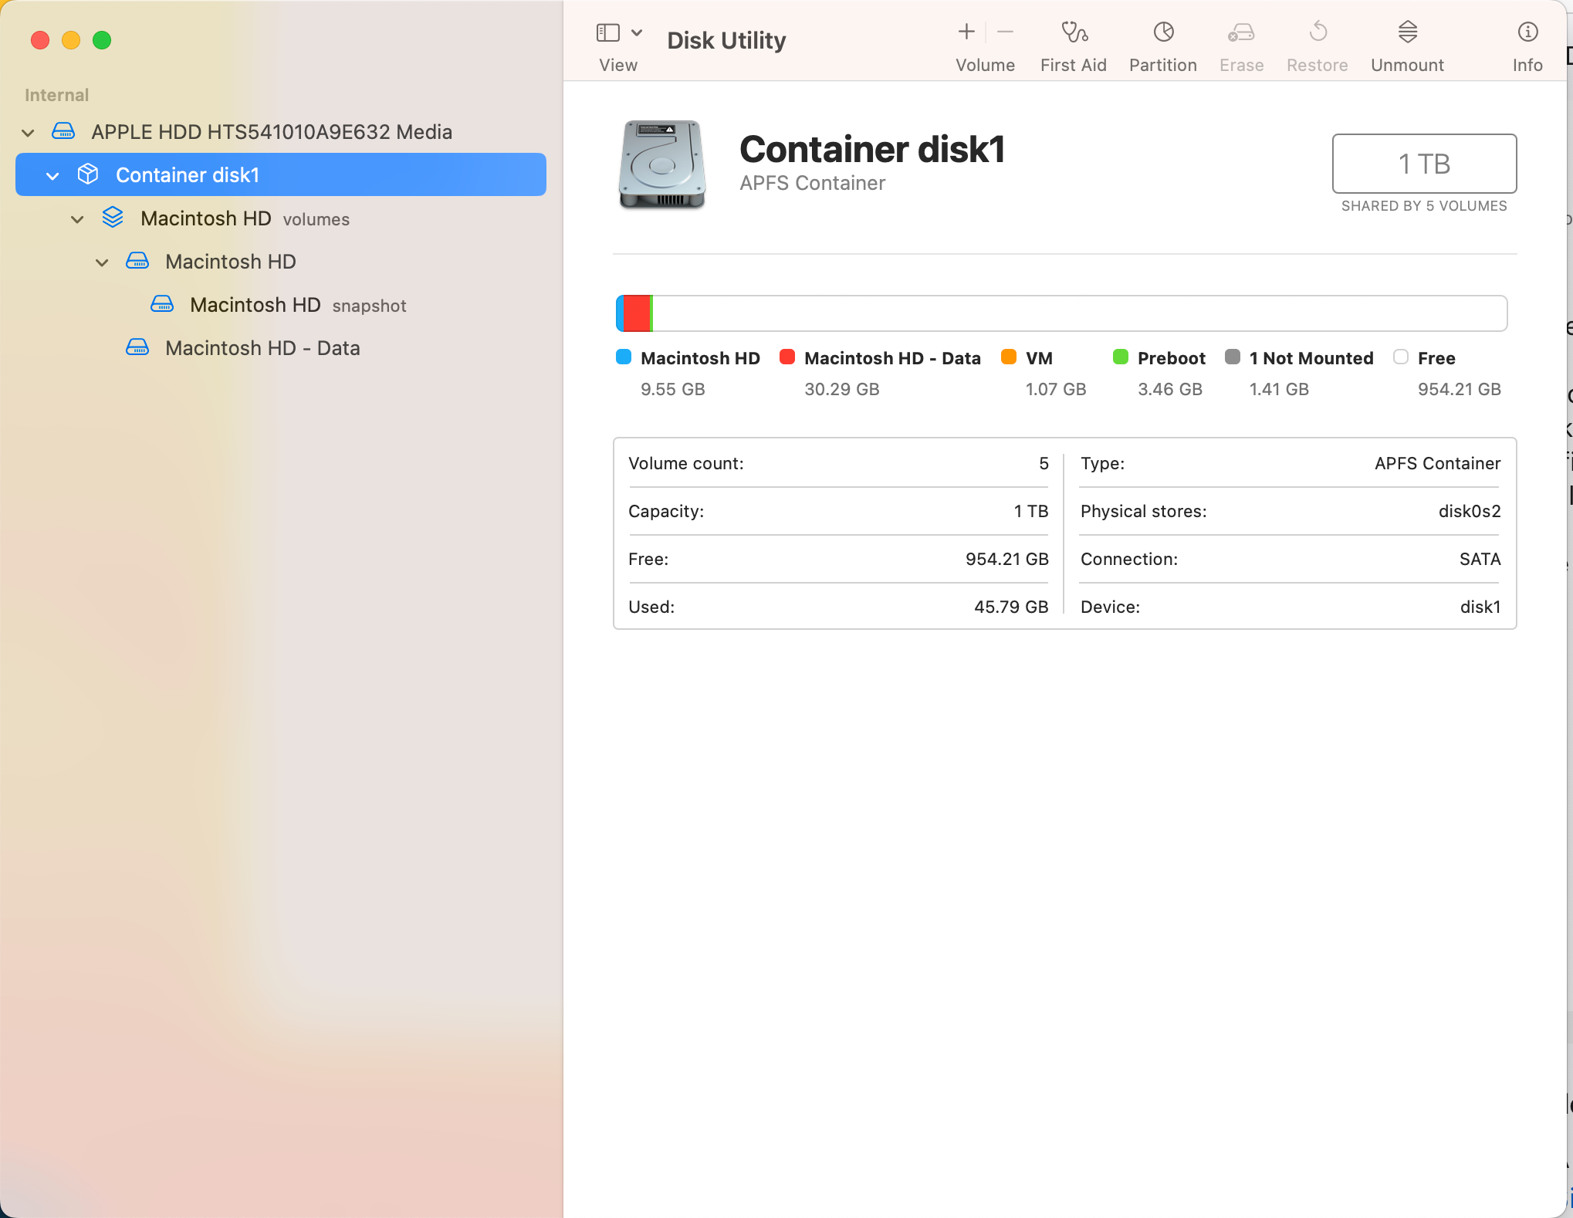Click the APFS Container subtitle
1573x1218 pixels.
coord(813,184)
